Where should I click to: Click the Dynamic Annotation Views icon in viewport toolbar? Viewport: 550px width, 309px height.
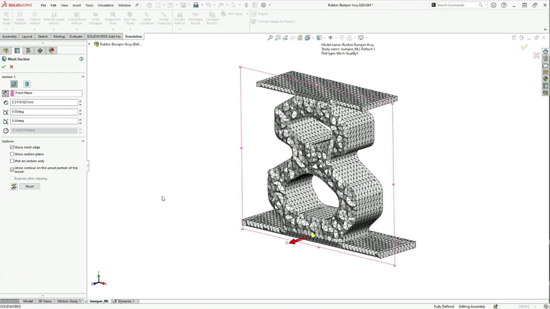tap(300, 38)
